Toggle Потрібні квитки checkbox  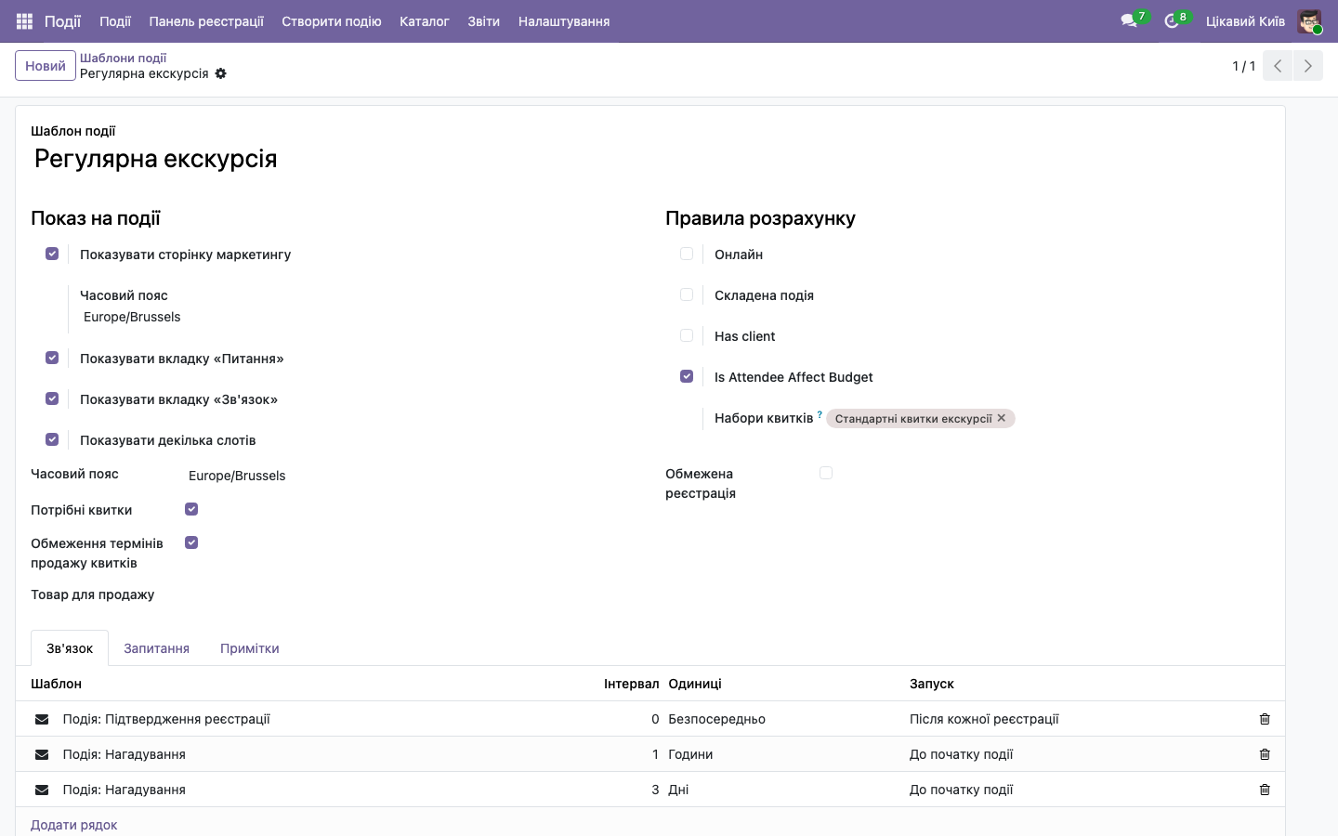[191, 509]
